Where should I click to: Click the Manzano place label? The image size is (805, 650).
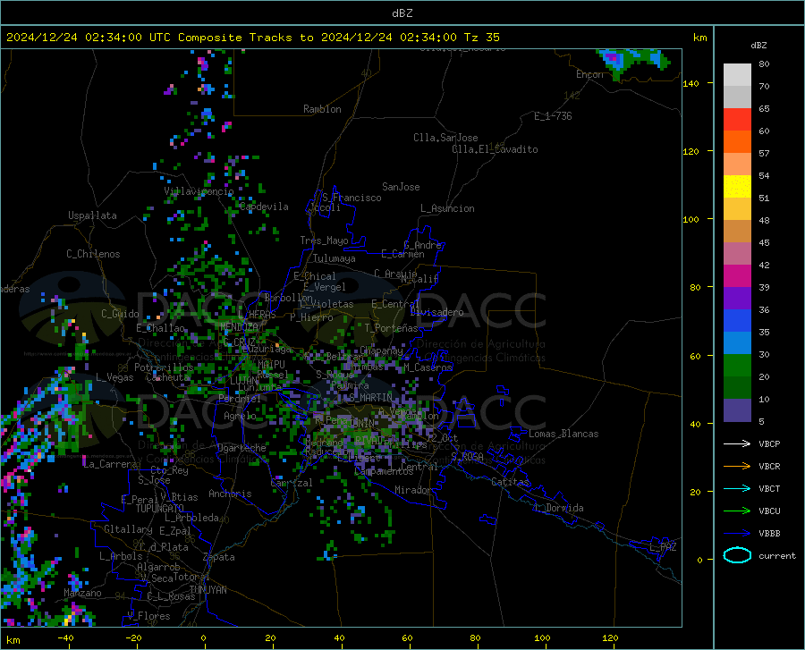[x=82, y=593]
